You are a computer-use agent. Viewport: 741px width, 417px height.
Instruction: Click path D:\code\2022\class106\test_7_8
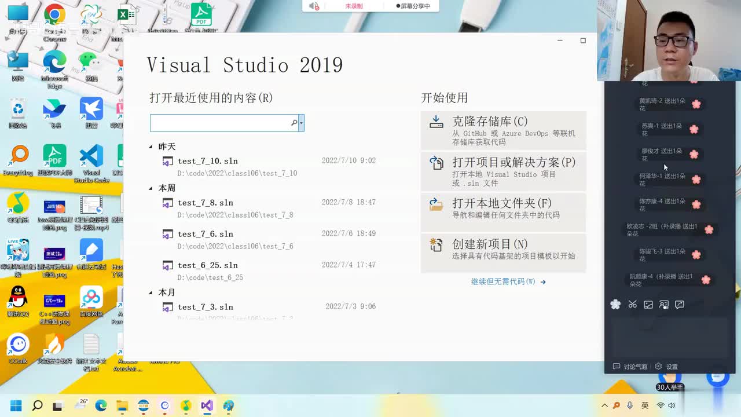(x=235, y=215)
